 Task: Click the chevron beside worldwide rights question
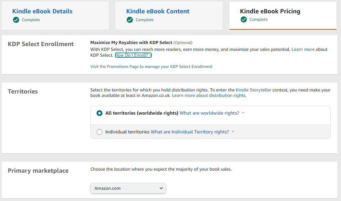click(243, 113)
